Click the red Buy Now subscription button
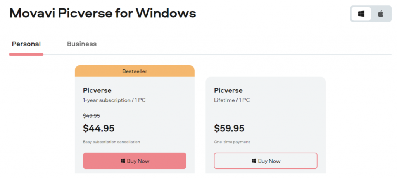Image resolution: width=397 pixels, height=178 pixels. pyautogui.click(x=135, y=161)
